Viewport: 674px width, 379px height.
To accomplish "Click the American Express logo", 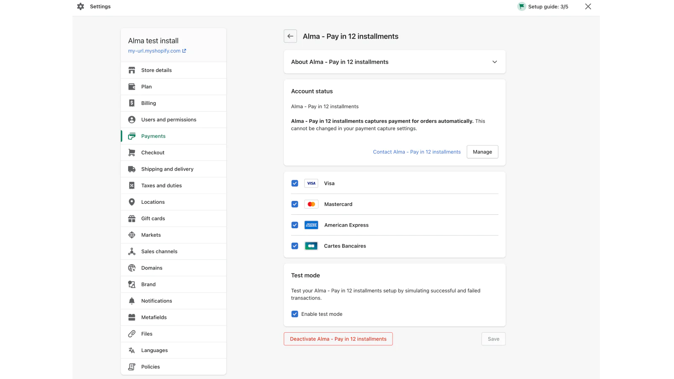I will pyautogui.click(x=311, y=225).
